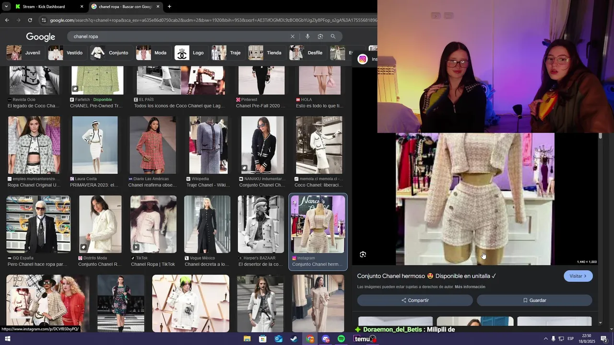Start voice search with the microphone icon
Viewport: 614px width, 345px height.
click(307, 36)
